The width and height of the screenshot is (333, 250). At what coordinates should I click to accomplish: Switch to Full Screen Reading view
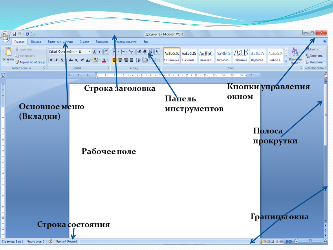click(x=268, y=241)
